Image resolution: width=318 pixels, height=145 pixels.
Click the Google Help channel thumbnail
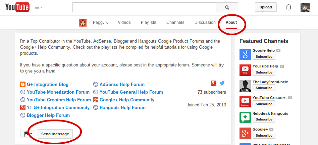tap(245, 54)
